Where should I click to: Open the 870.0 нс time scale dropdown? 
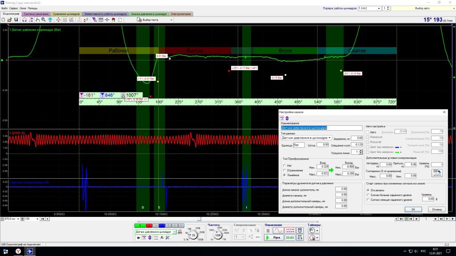click(x=18, y=219)
